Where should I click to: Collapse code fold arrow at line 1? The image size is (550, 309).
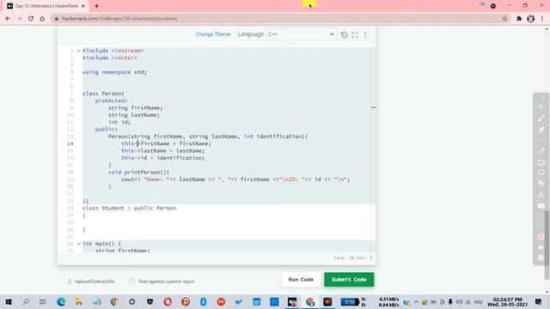point(79,51)
